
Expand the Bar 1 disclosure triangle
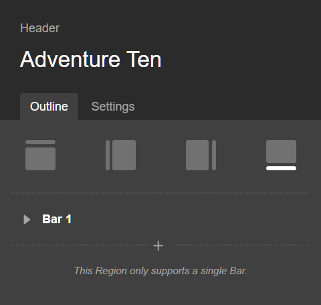click(x=27, y=220)
